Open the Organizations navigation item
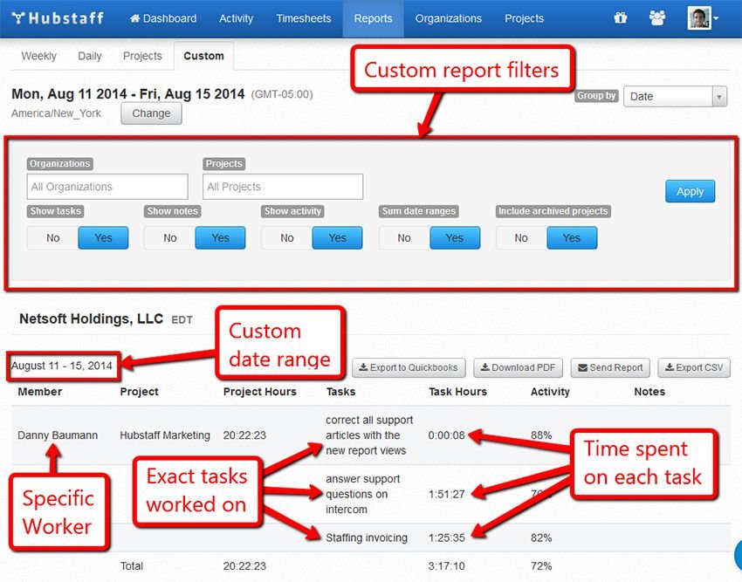Screen dimensions: 742x582 (449, 18)
